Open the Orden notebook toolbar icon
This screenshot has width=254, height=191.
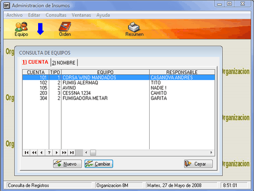pyautogui.click(x=65, y=29)
